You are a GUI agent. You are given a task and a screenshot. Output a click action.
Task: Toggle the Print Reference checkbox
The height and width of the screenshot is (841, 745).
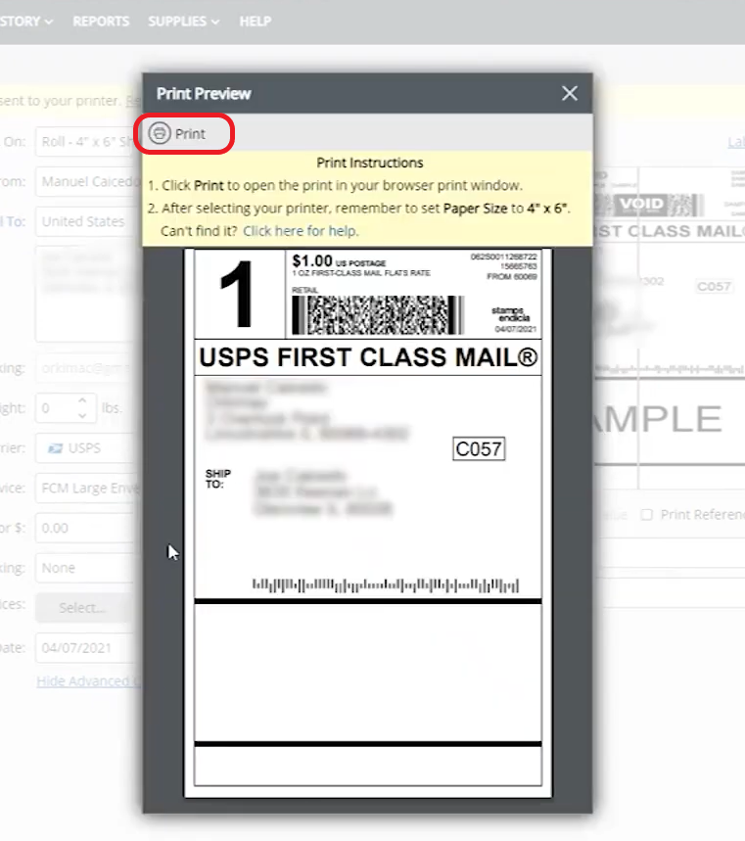click(x=647, y=515)
